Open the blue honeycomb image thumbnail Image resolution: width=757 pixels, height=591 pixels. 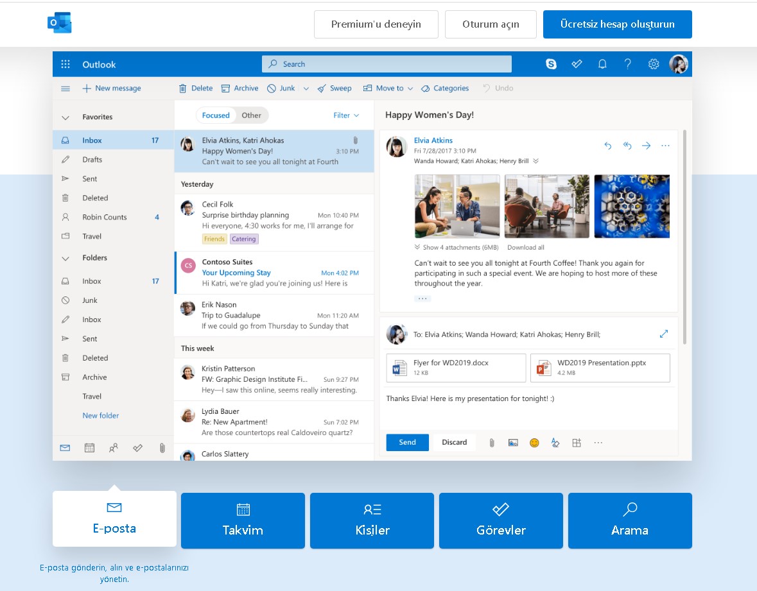coord(632,206)
